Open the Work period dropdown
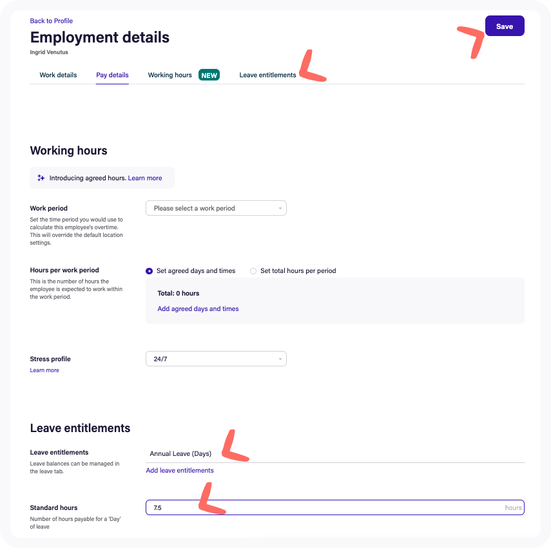 pos(216,208)
